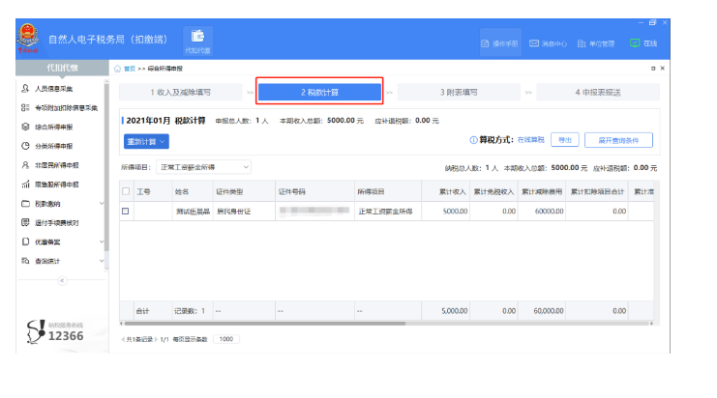Click the 代扣代缴 header button

pos(198,40)
